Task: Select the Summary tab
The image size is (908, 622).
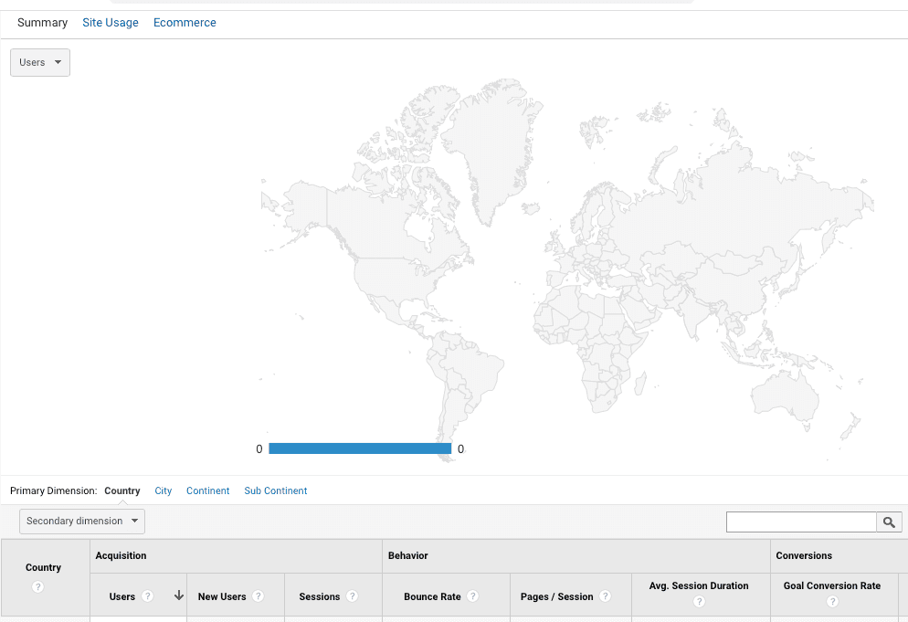Action: (x=43, y=23)
